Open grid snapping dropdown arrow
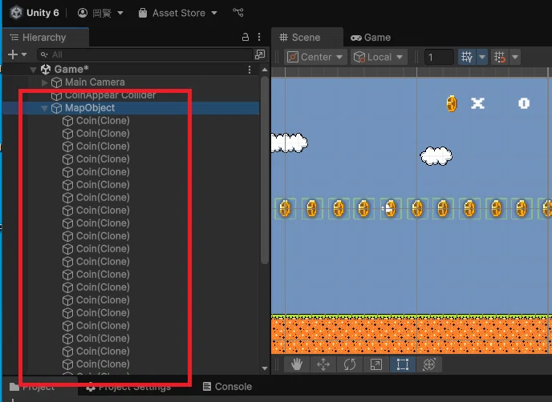 pyautogui.click(x=515, y=57)
